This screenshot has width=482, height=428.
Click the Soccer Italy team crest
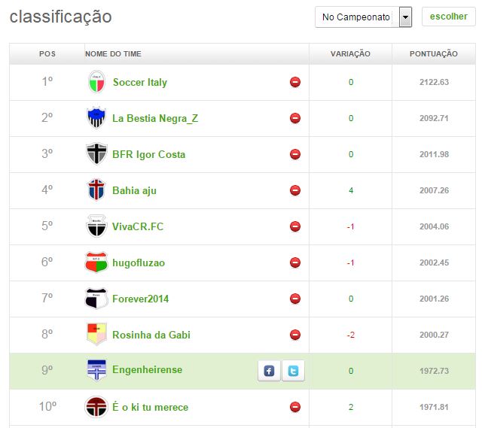(x=96, y=82)
